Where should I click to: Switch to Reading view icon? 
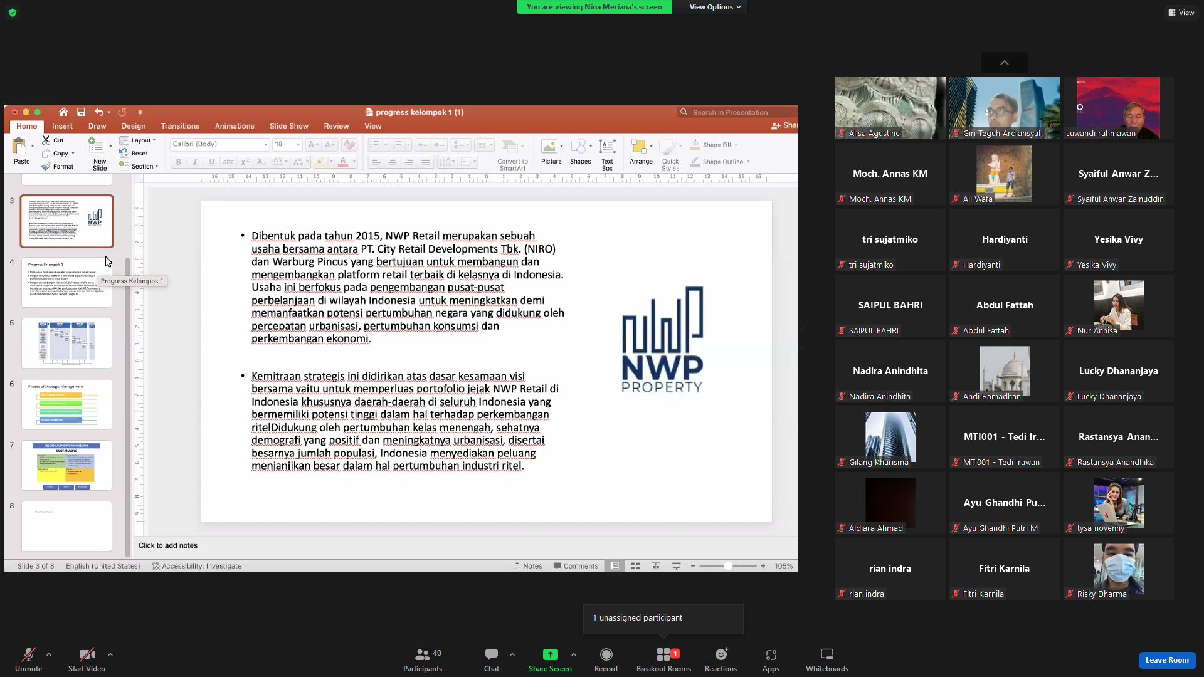click(656, 566)
